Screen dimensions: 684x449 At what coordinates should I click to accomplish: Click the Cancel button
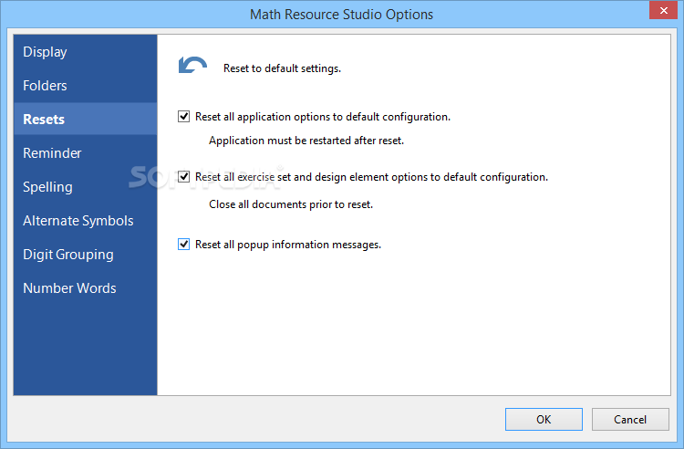(630, 419)
